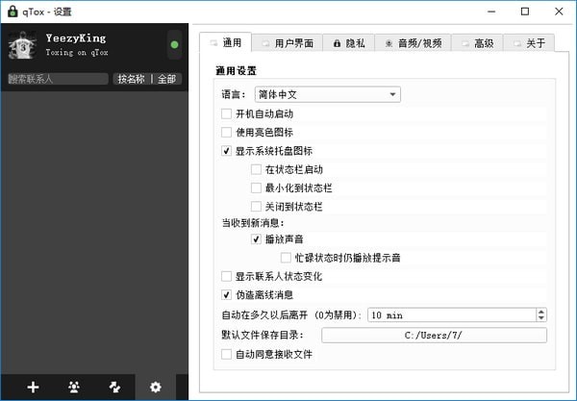Minimize the qTox window
577x401 pixels.
[x=491, y=12]
